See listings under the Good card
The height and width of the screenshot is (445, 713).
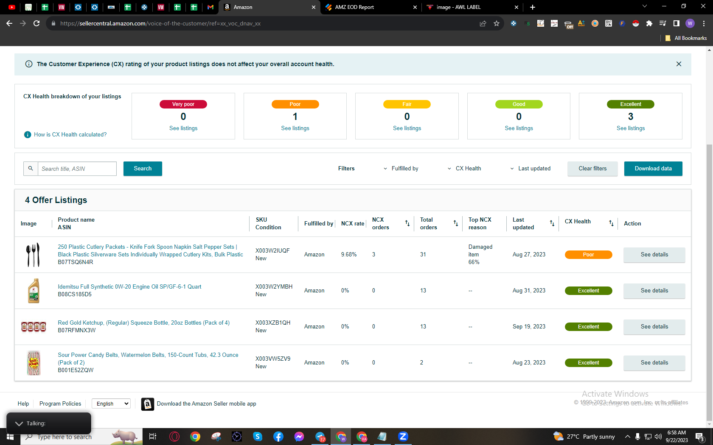519,128
